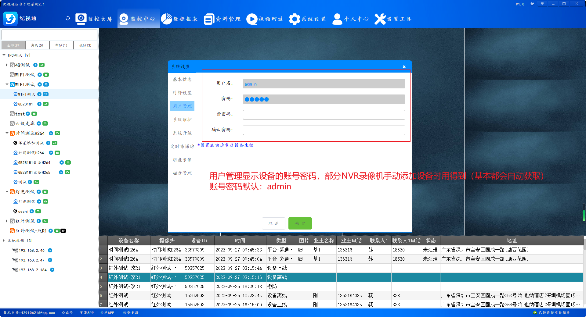Click the 取消 button in 系统设置 dialog
586x317 pixels.
pyautogui.click(x=273, y=223)
